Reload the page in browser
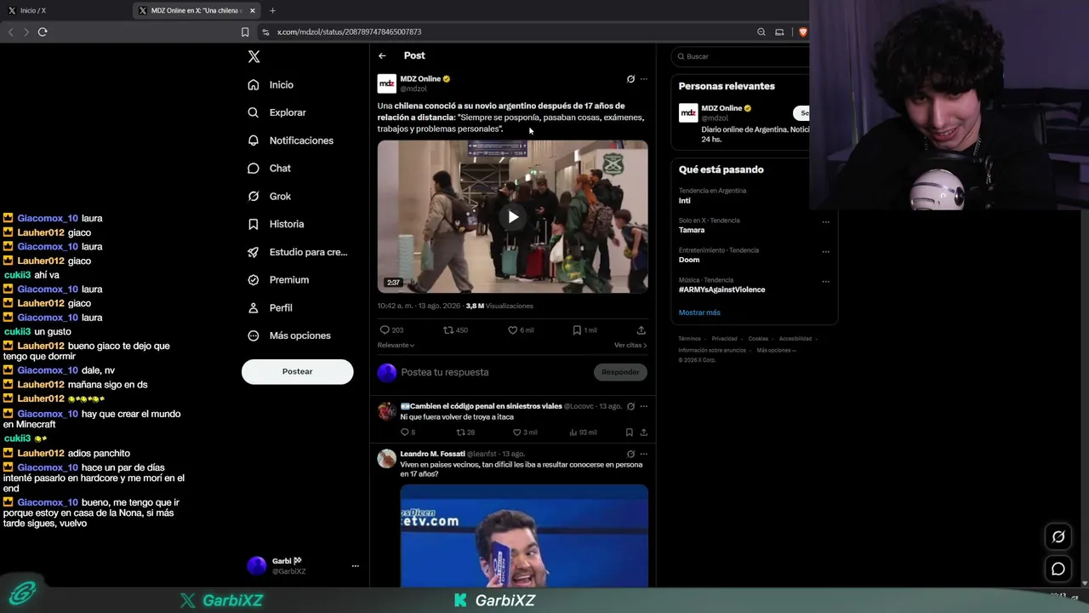The width and height of the screenshot is (1089, 613). point(43,32)
